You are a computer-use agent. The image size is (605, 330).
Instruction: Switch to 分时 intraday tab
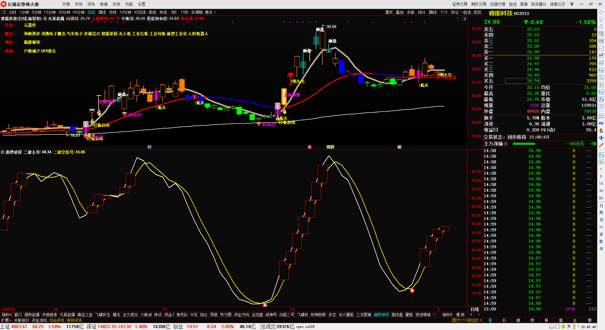tap(12, 12)
